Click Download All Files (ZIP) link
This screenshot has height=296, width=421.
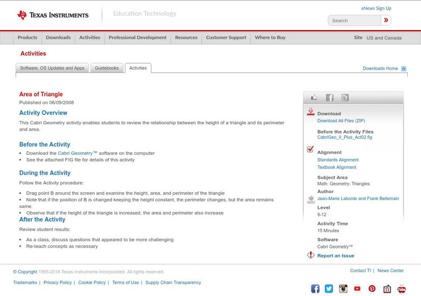click(341, 121)
